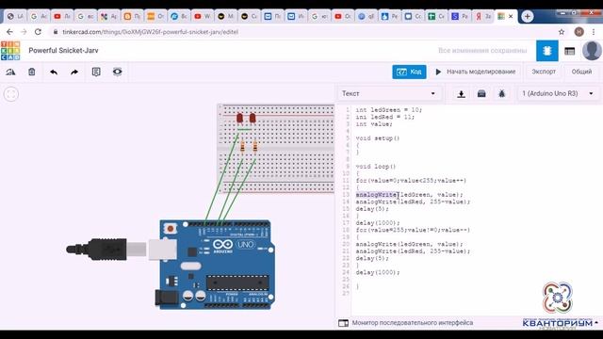
Task: Click the left resistor on breadboard
Action: coord(242,147)
